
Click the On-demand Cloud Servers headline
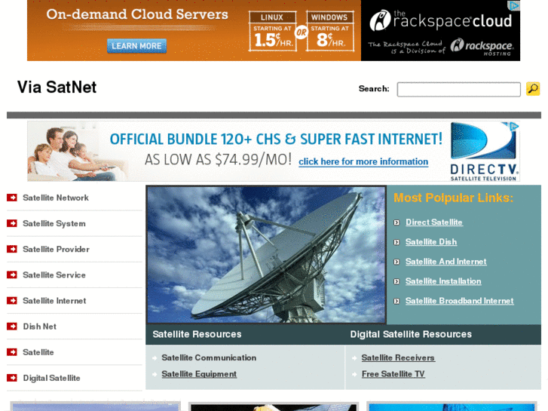137,14
